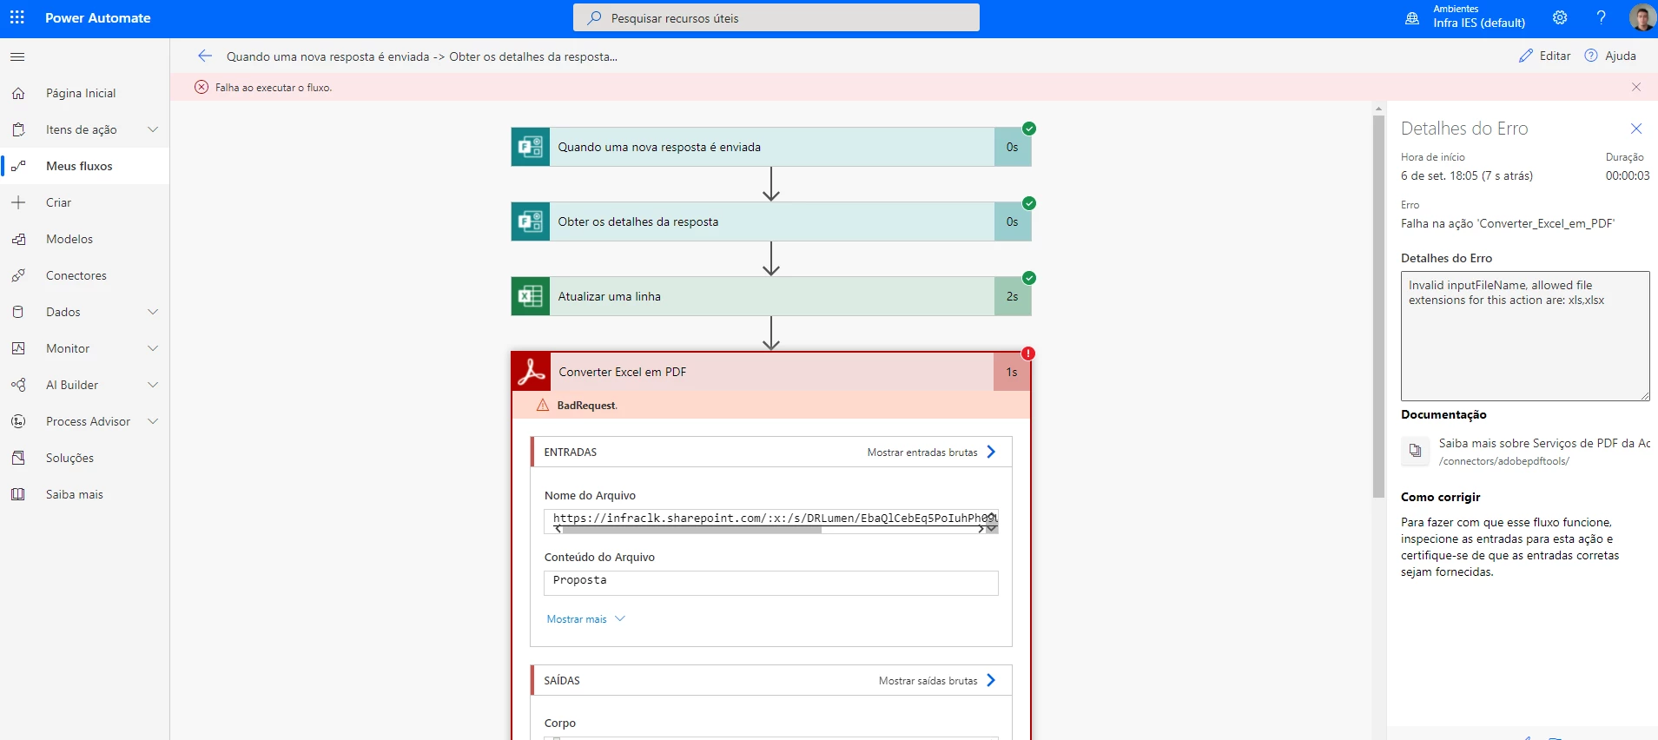Click the Monitor chart icon

[x=18, y=348]
